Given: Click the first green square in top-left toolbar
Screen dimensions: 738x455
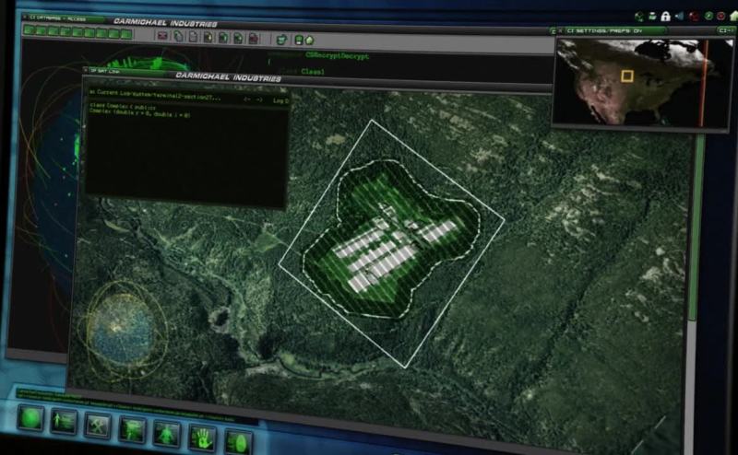Looking at the screenshot, I should (29, 31).
